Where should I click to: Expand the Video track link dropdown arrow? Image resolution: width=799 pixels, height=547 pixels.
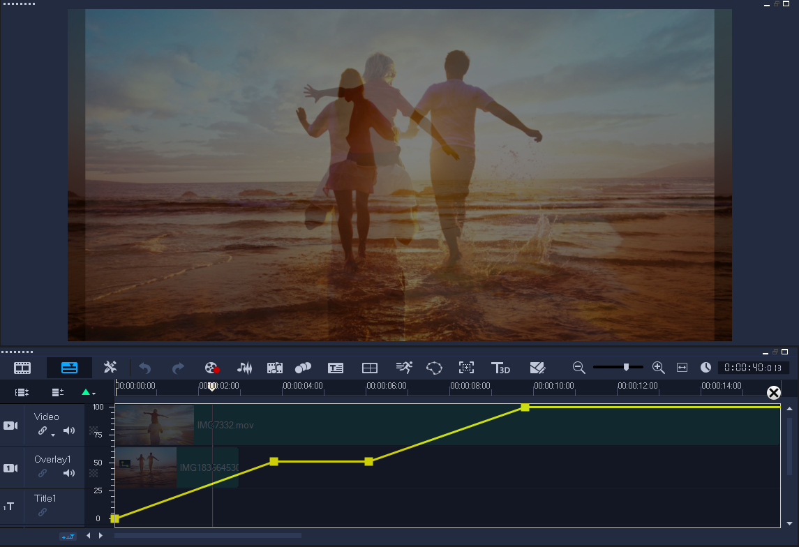coord(53,435)
